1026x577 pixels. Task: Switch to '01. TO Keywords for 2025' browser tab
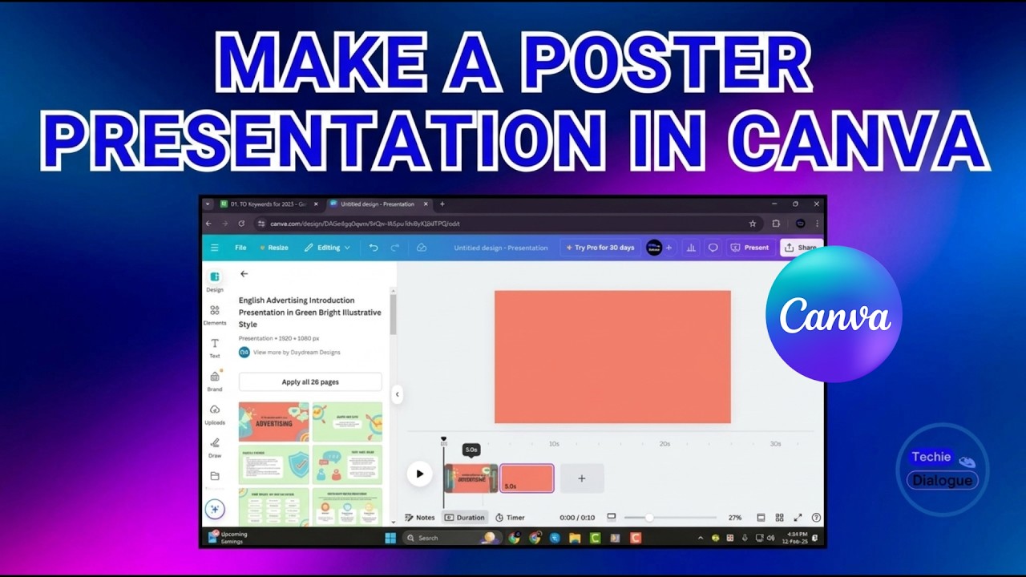pos(269,204)
